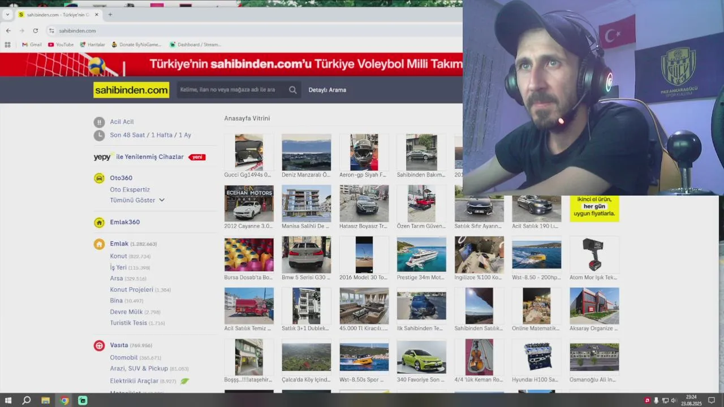
Task: Click the Emlak360 house icon
Action: [x=99, y=222]
